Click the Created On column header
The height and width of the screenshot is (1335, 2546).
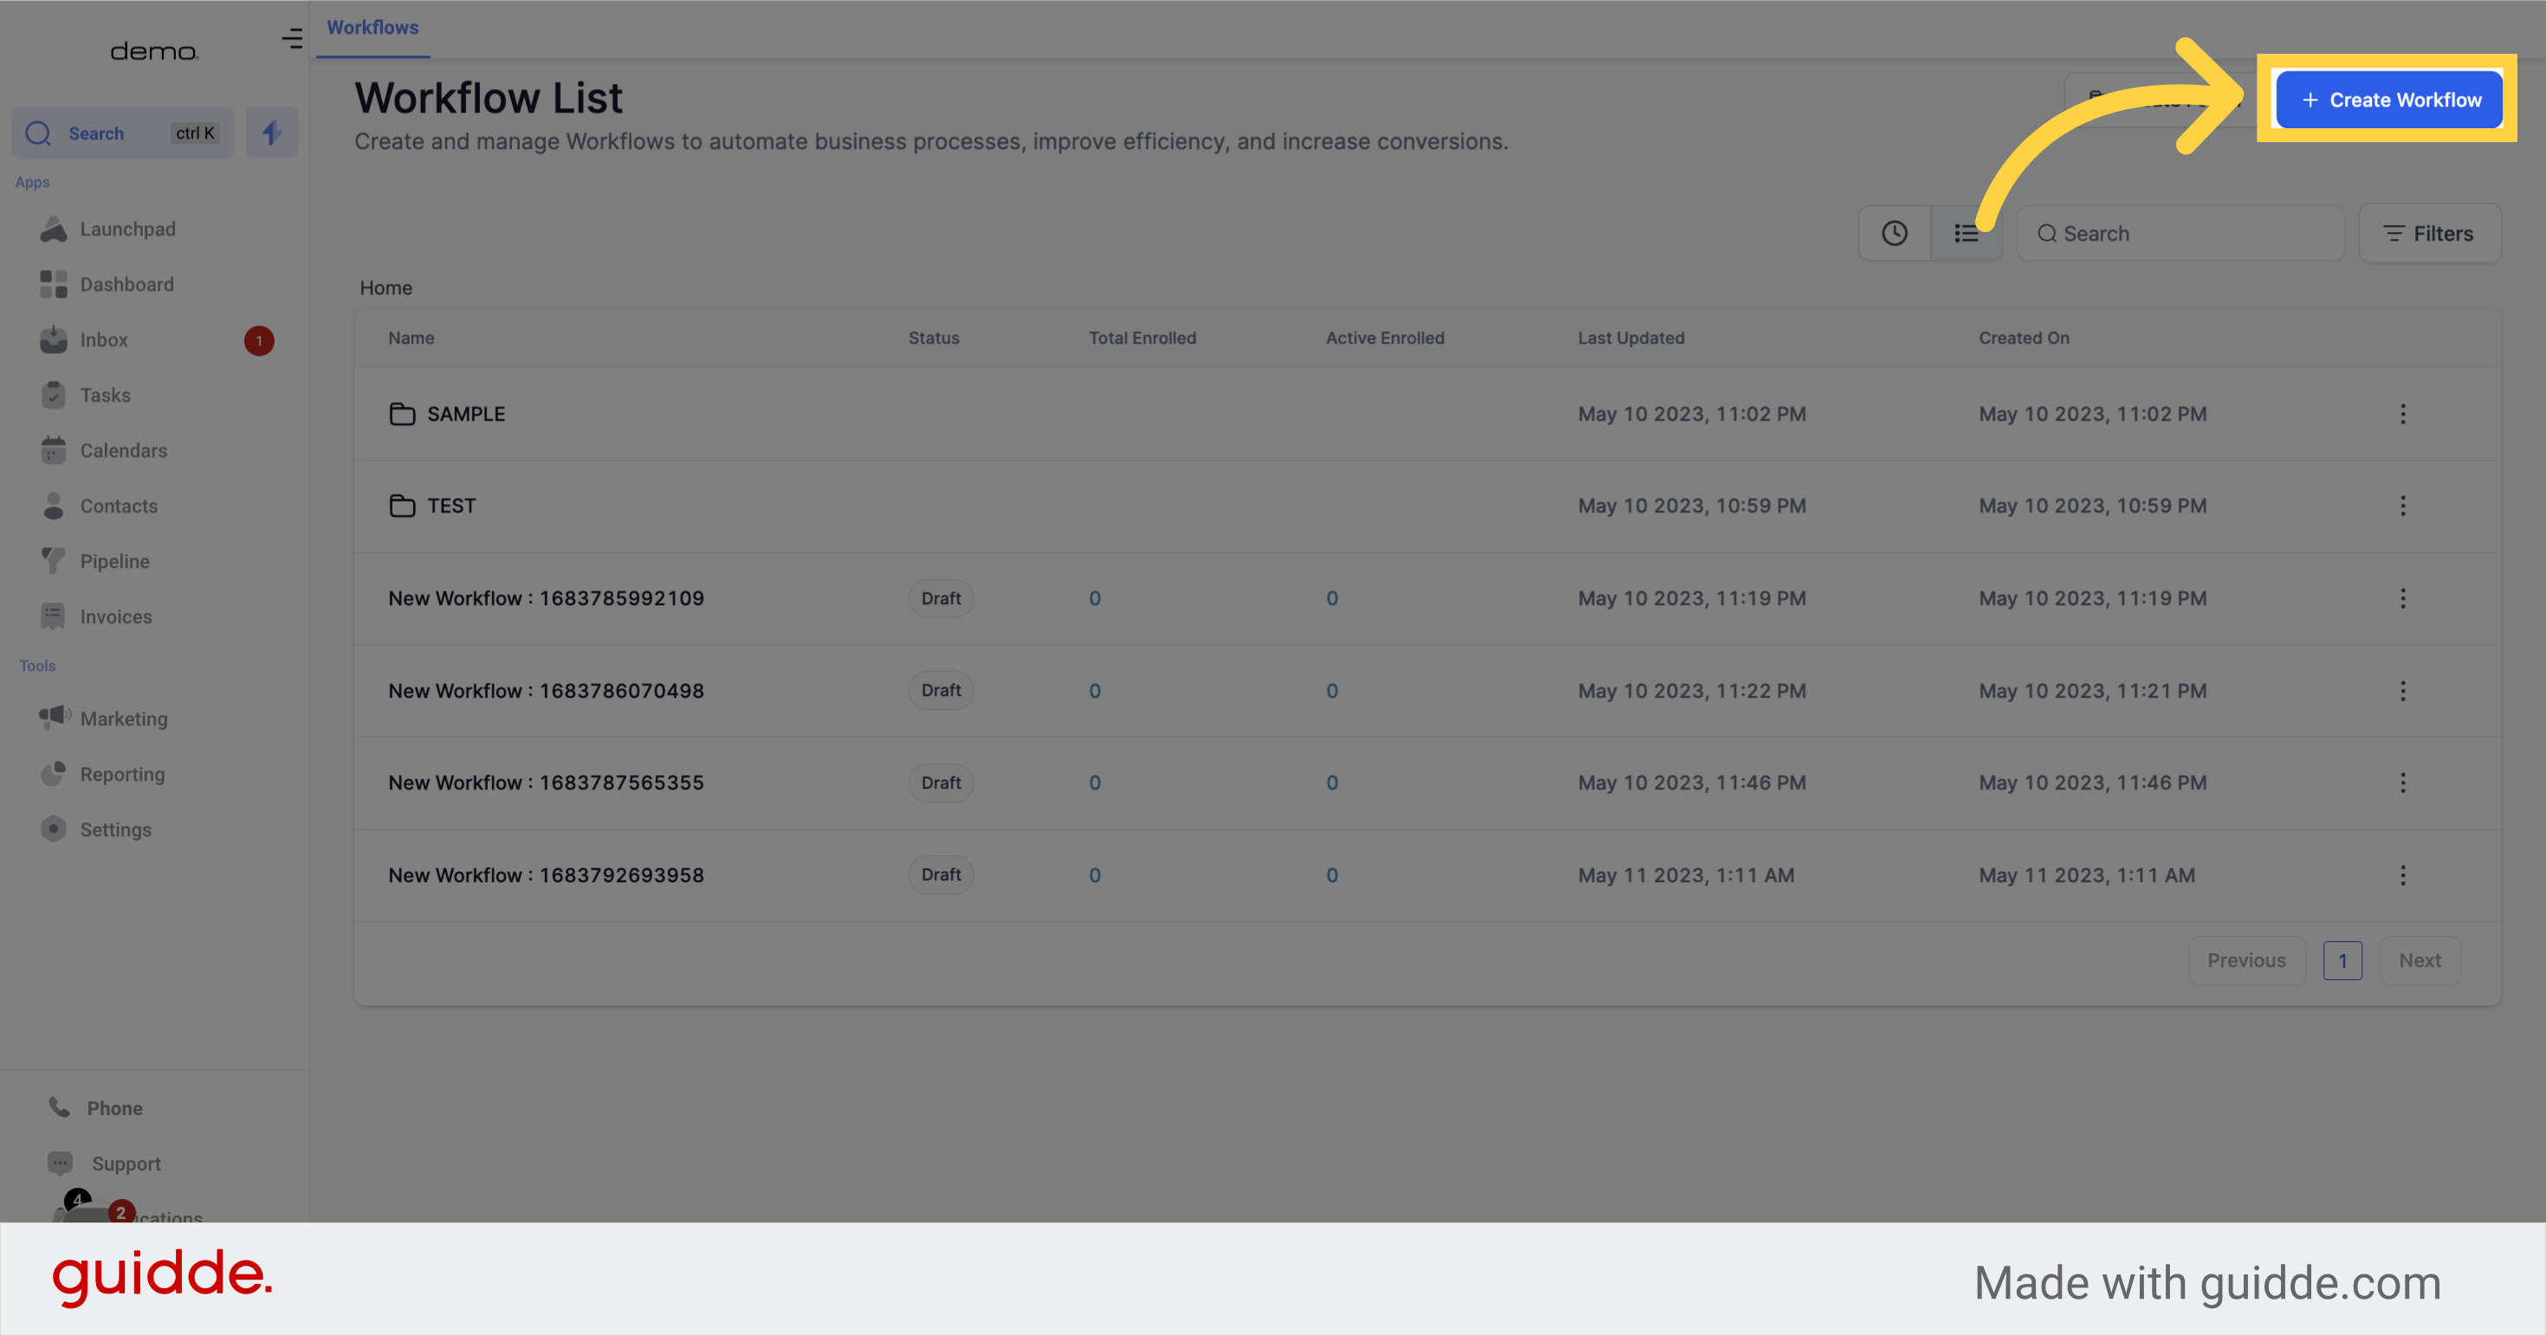(x=2023, y=338)
